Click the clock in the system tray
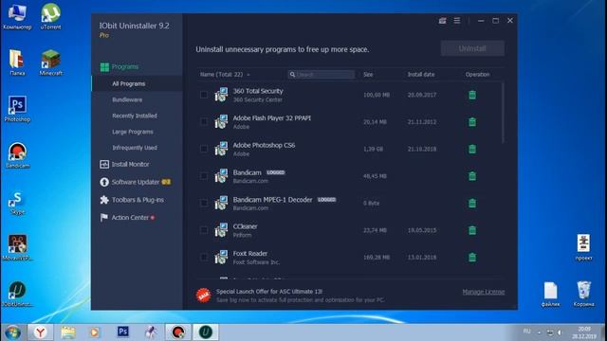Viewport: 607px width, 341px height. [x=584, y=332]
